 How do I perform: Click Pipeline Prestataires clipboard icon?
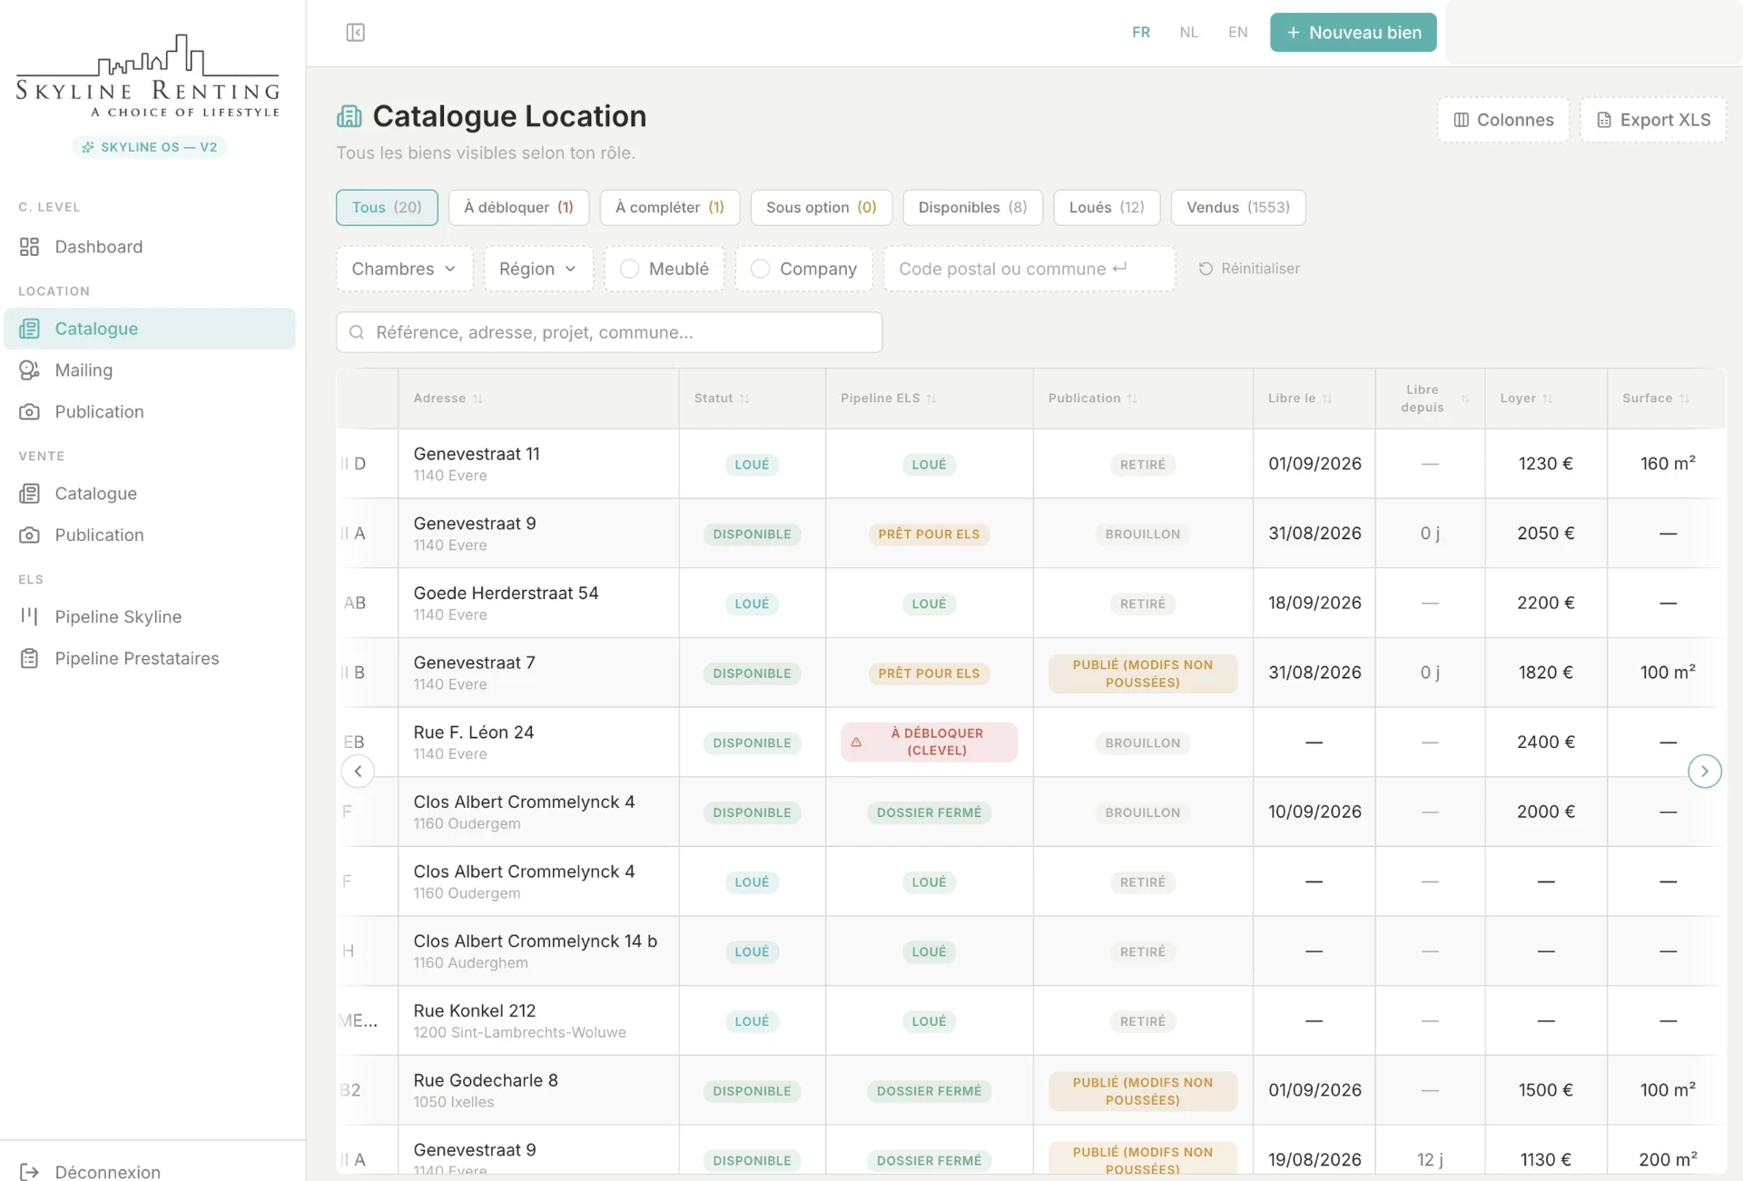[x=29, y=658]
